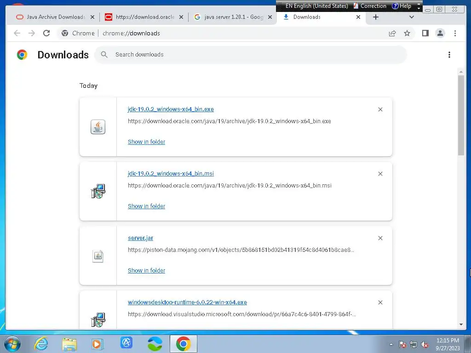Click the muted volume tray icon
Viewport: 471px width, 353px height.
(425, 345)
